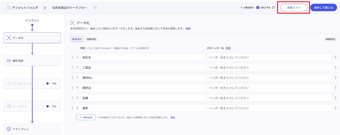
Task: Enable the データ加工 適用 toggle
Action: coord(48,106)
